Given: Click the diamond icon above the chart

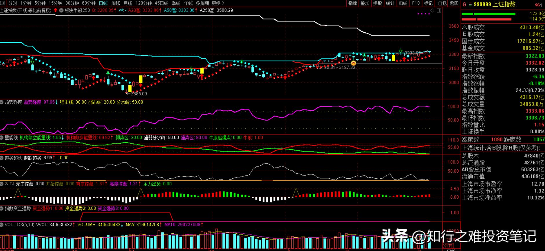Looking at the screenshot, I should click(432, 10).
